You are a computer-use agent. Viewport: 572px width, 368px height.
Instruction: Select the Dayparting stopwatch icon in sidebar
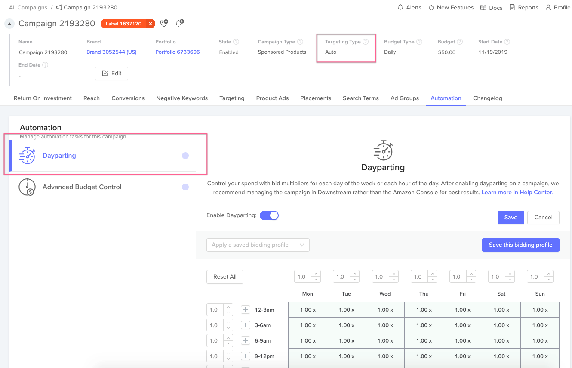pyautogui.click(x=27, y=155)
